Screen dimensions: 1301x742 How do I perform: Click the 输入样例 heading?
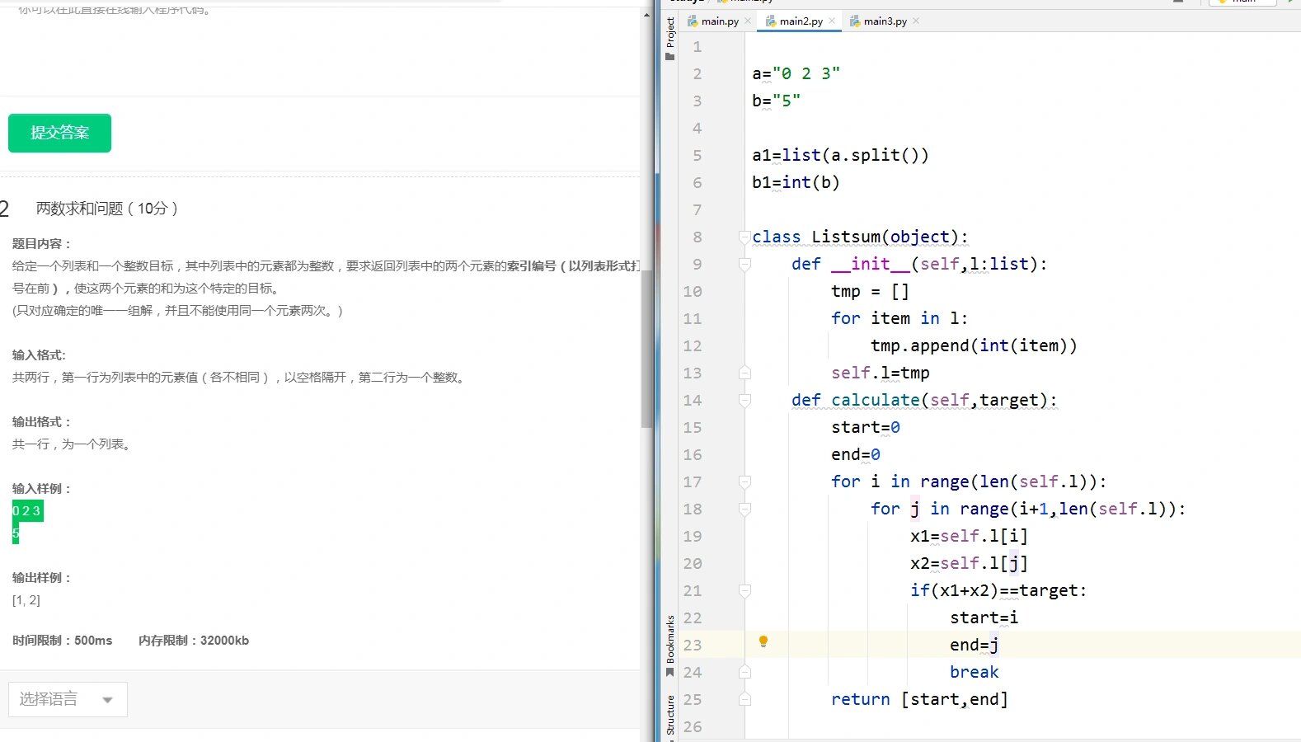tap(41, 488)
